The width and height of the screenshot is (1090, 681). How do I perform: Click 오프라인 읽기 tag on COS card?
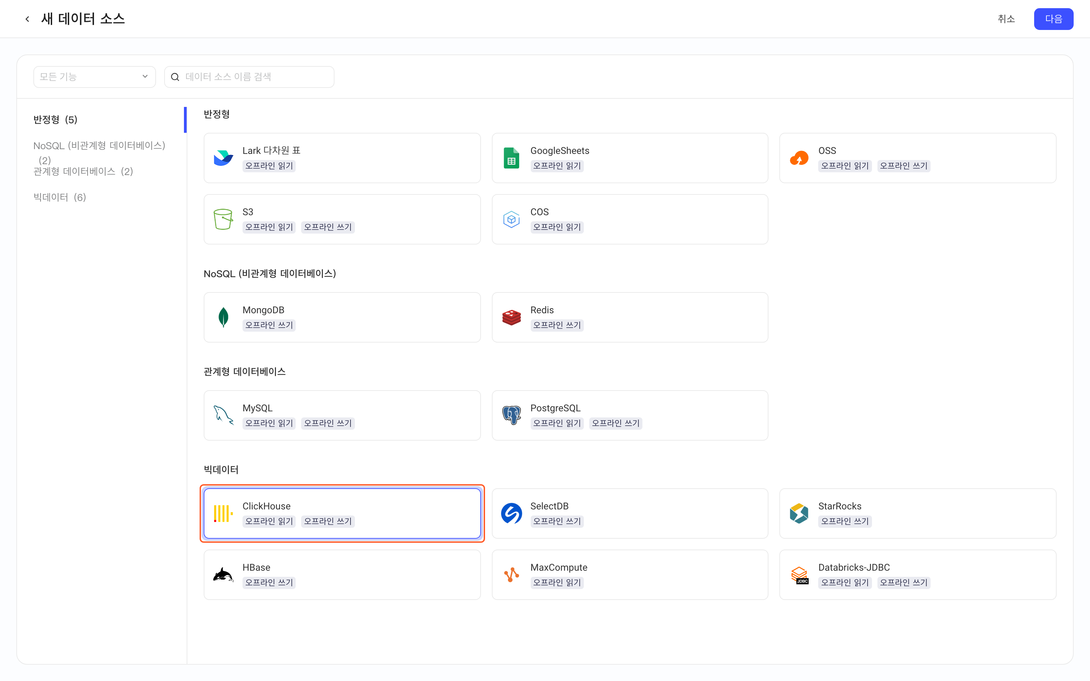557,227
